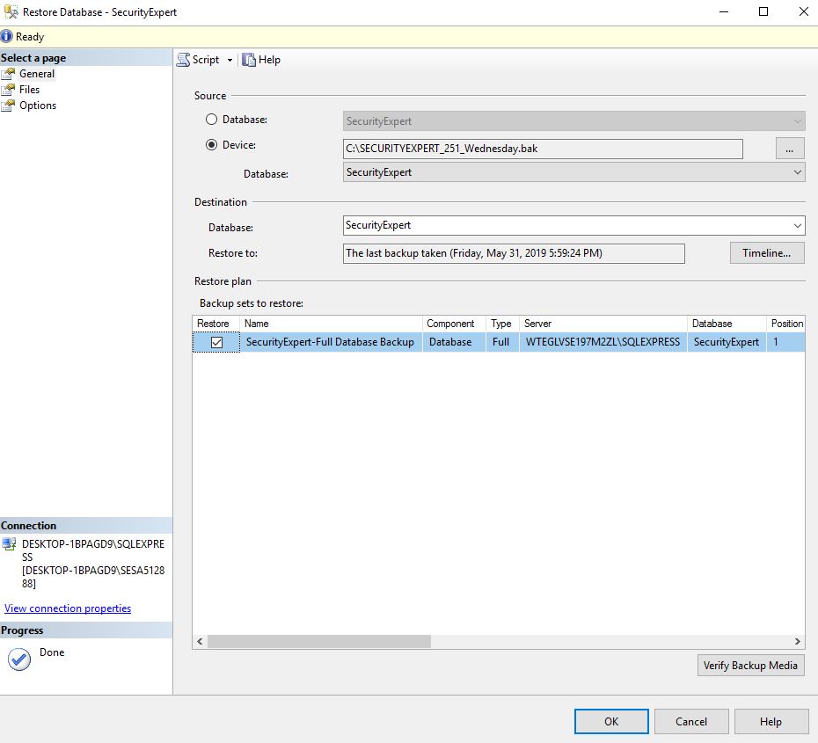The height and width of the screenshot is (743, 818).
Task: Expand the Destination Database dropdown
Action: pos(797,226)
